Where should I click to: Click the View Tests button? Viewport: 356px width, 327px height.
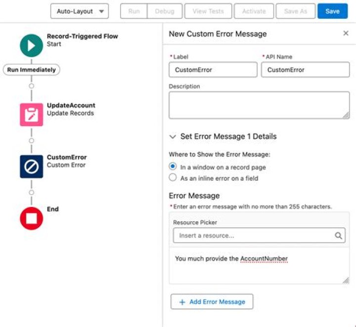(x=208, y=11)
